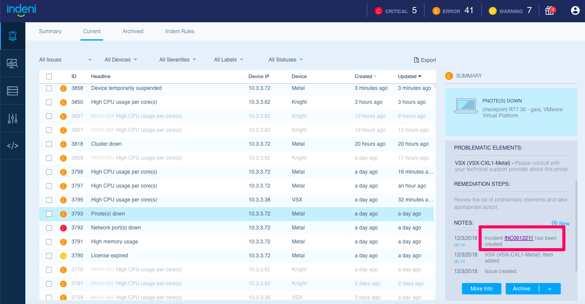585x304 pixels.
Task: Select the Device temporarily suspended issue row
Action: tap(237, 88)
